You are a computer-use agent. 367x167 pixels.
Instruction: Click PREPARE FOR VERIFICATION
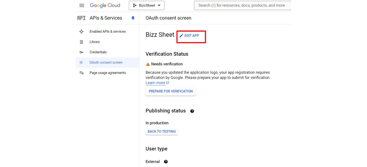click(x=171, y=91)
